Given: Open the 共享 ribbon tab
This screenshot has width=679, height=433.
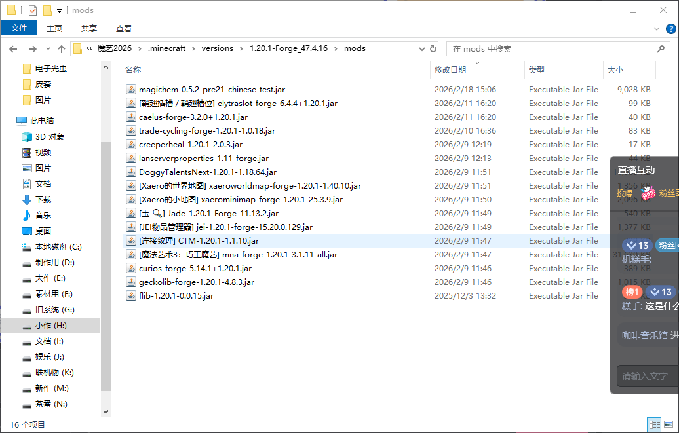Looking at the screenshot, I should pos(88,29).
